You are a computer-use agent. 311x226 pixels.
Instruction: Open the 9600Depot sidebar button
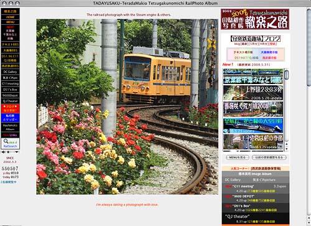[x=10, y=95]
